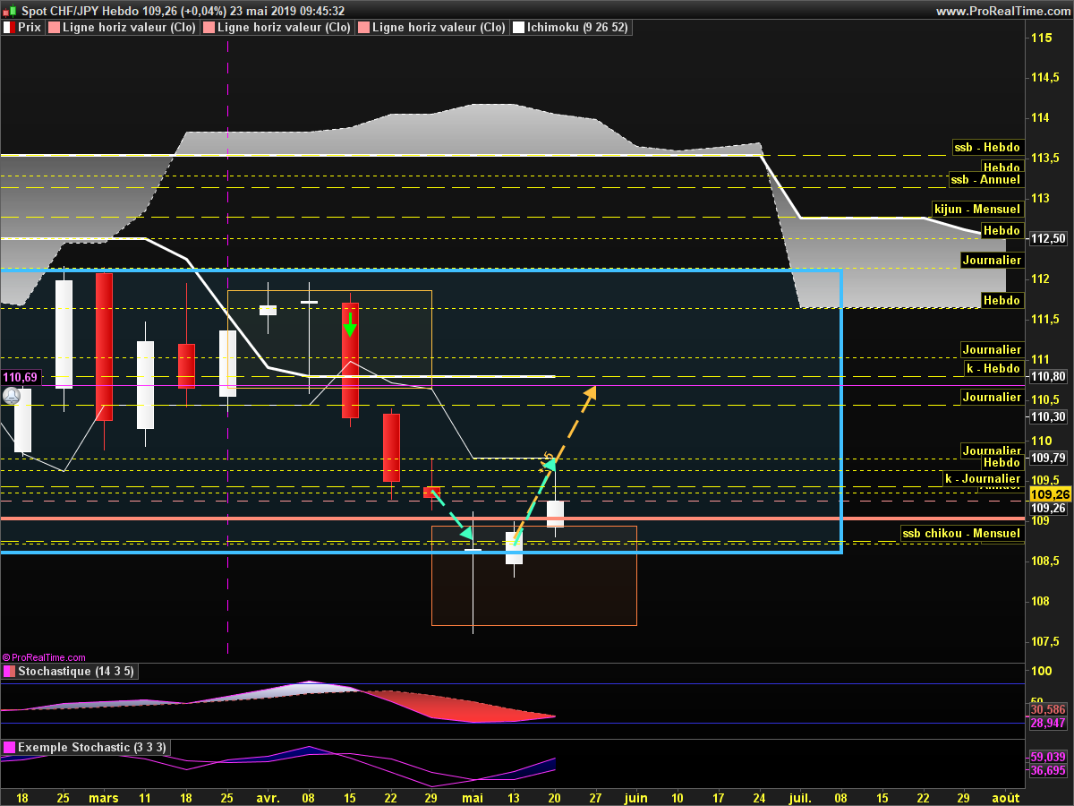
Task: Click the candlestick icon beside Spot CHF/JPY title
Action: pyautogui.click(x=10, y=11)
